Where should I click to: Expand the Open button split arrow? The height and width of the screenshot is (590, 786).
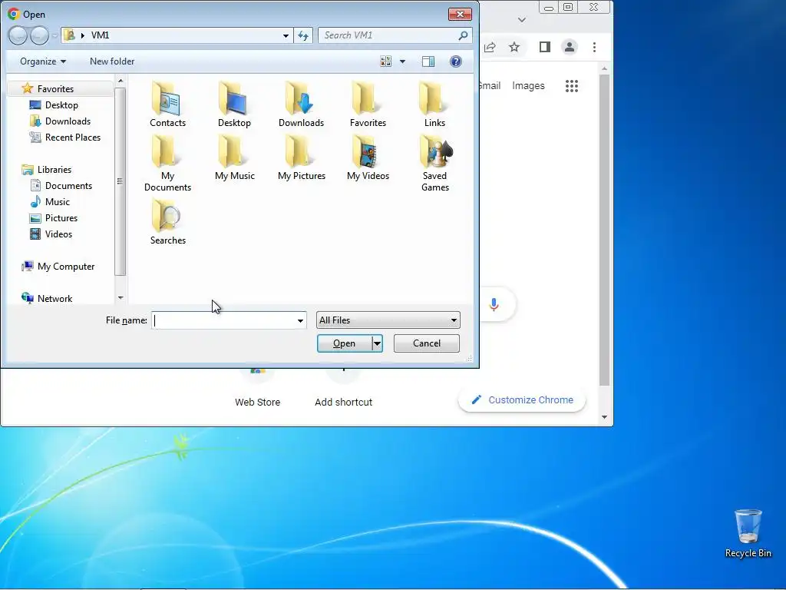pyautogui.click(x=377, y=343)
